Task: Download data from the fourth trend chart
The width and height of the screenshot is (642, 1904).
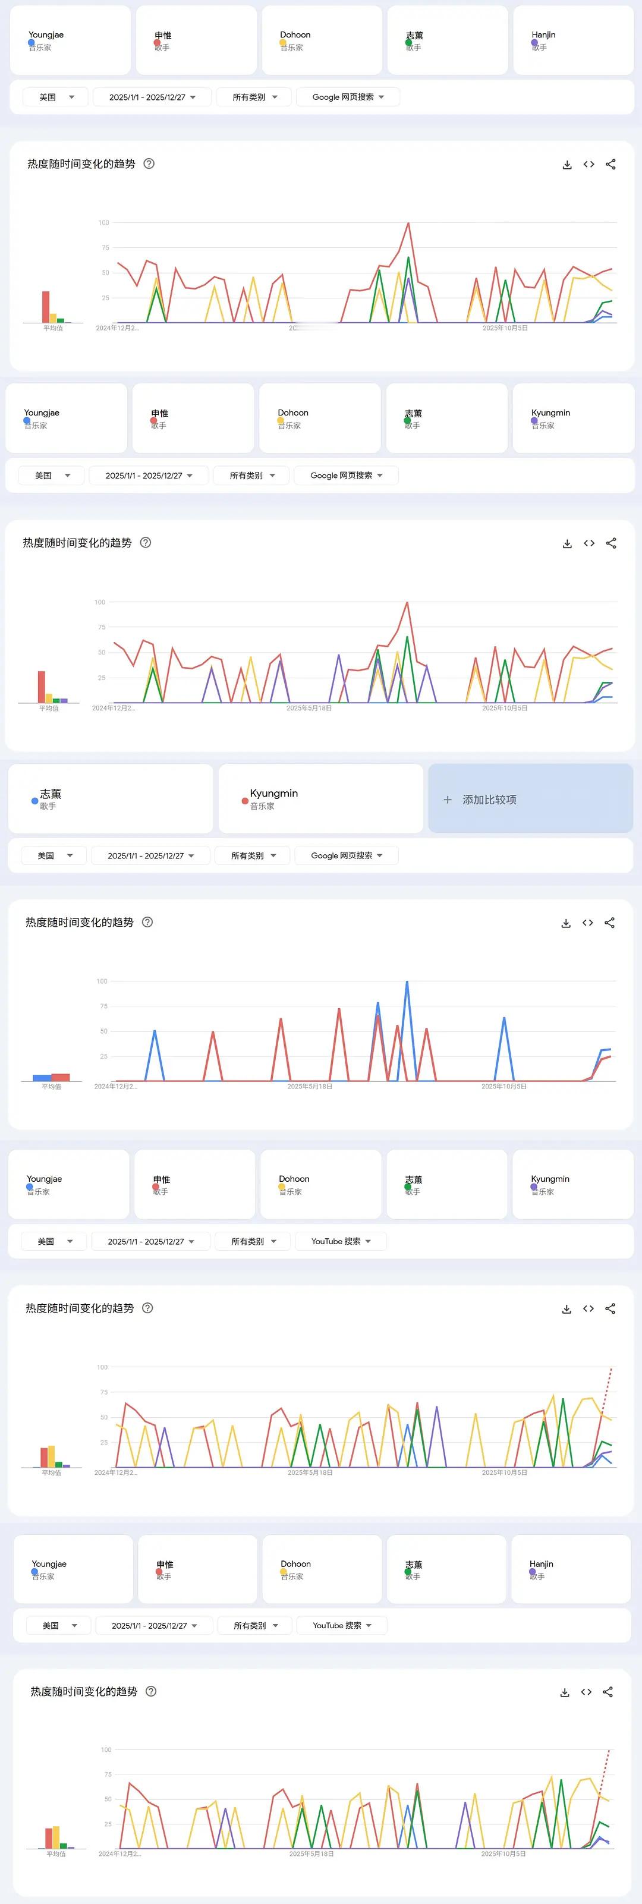Action: pos(567,1309)
